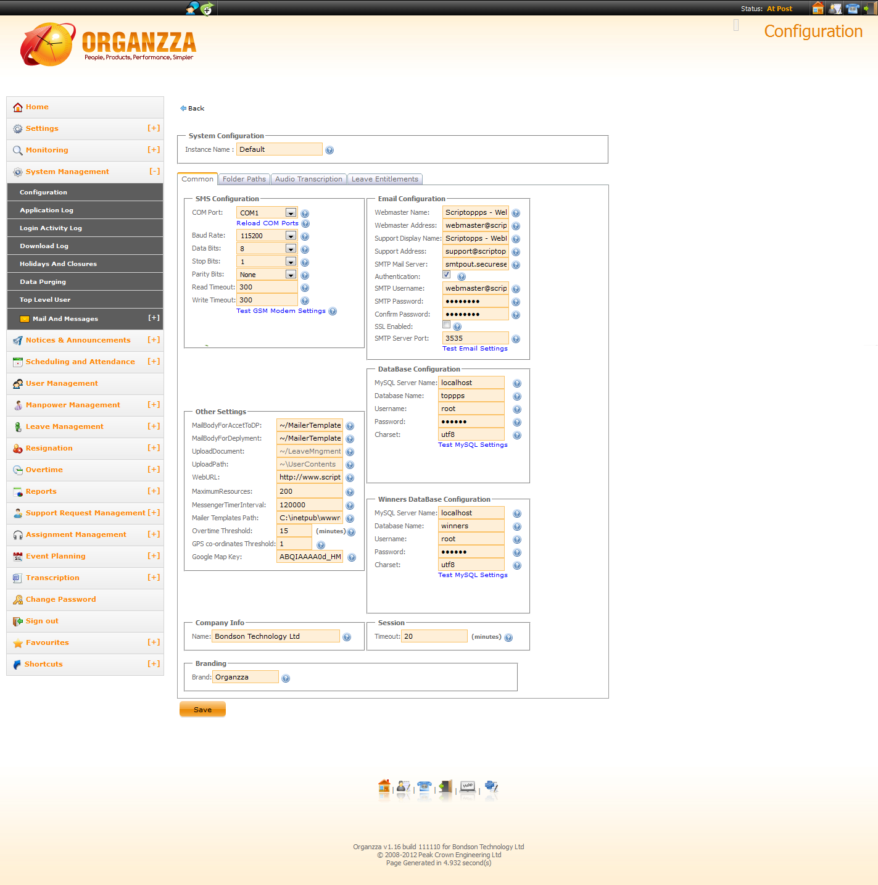878x885 pixels.
Task: Click the Save button
Action: pyautogui.click(x=202, y=710)
